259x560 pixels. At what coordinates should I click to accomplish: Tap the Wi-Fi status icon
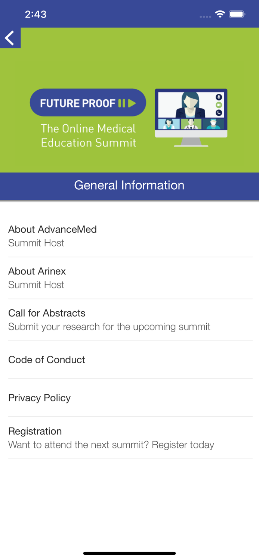point(220,13)
